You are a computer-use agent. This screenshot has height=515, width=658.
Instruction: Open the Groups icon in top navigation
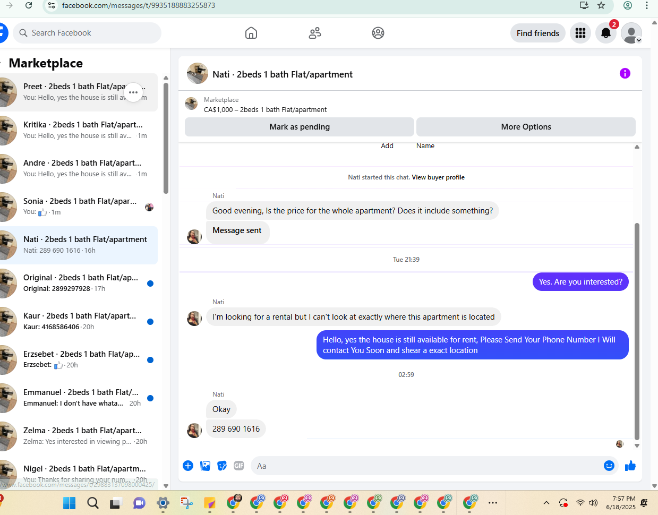(378, 33)
